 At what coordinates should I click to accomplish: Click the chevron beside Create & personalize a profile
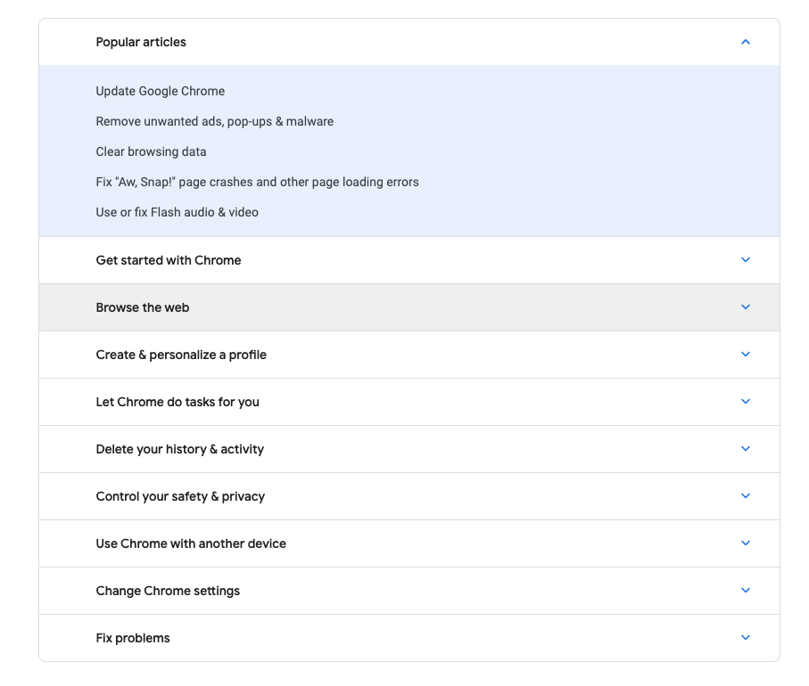point(745,354)
